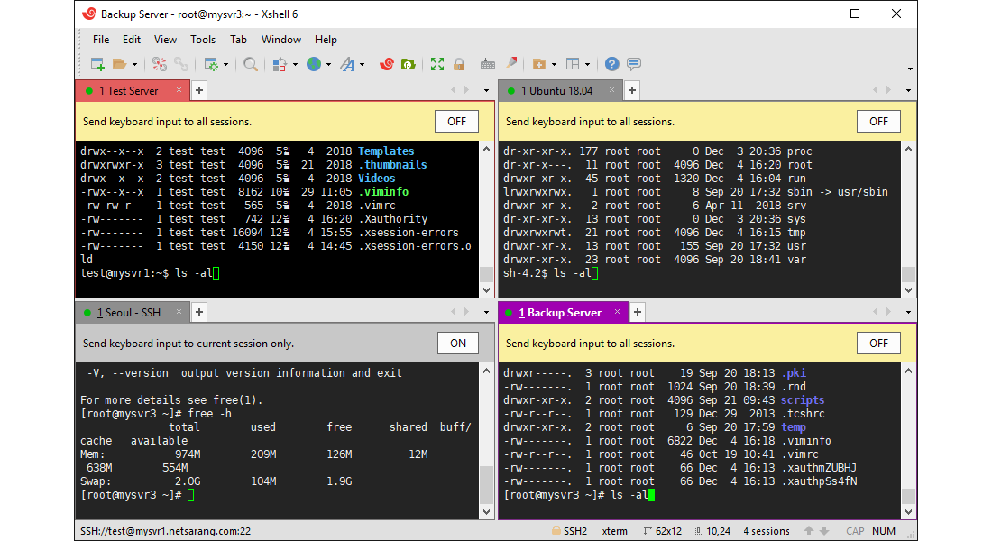Click the highlighter pen icon
The height and width of the screenshot is (541, 992).
[x=510, y=63]
